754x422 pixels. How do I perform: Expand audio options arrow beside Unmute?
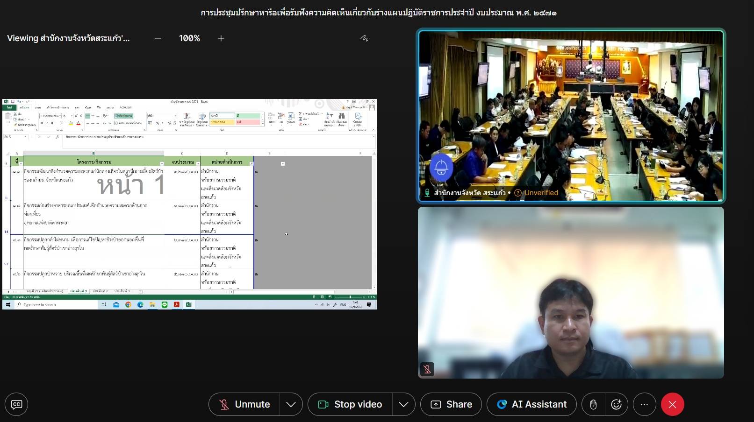click(x=291, y=404)
